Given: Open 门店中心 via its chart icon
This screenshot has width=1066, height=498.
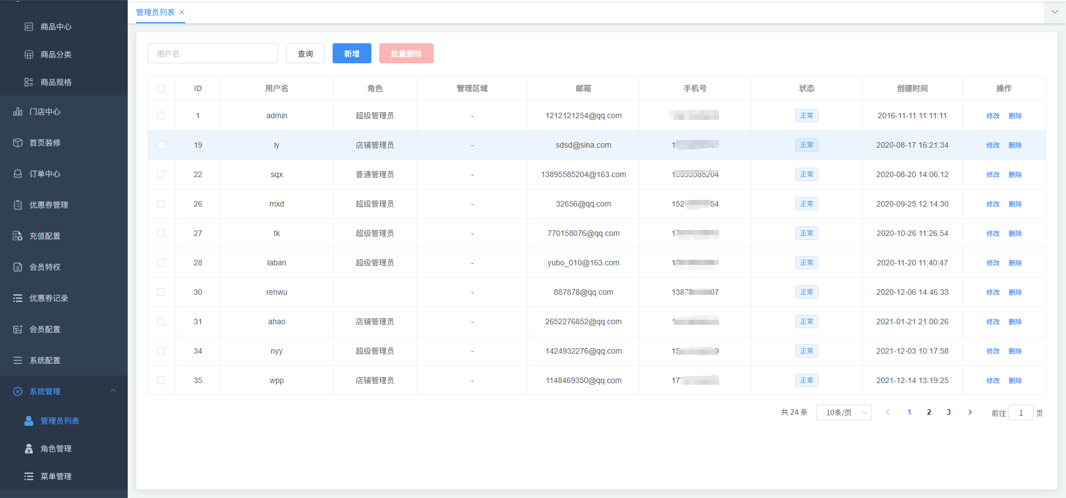Looking at the screenshot, I should point(18,112).
